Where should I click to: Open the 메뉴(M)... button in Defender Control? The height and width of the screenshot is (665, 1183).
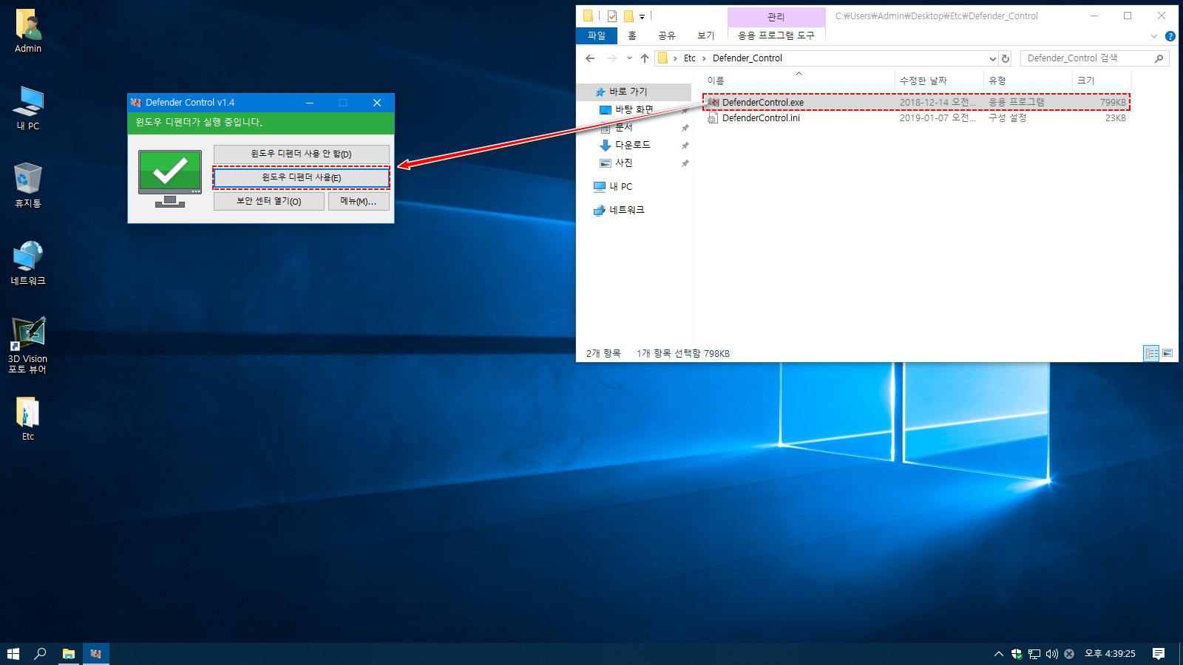point(359,201)
